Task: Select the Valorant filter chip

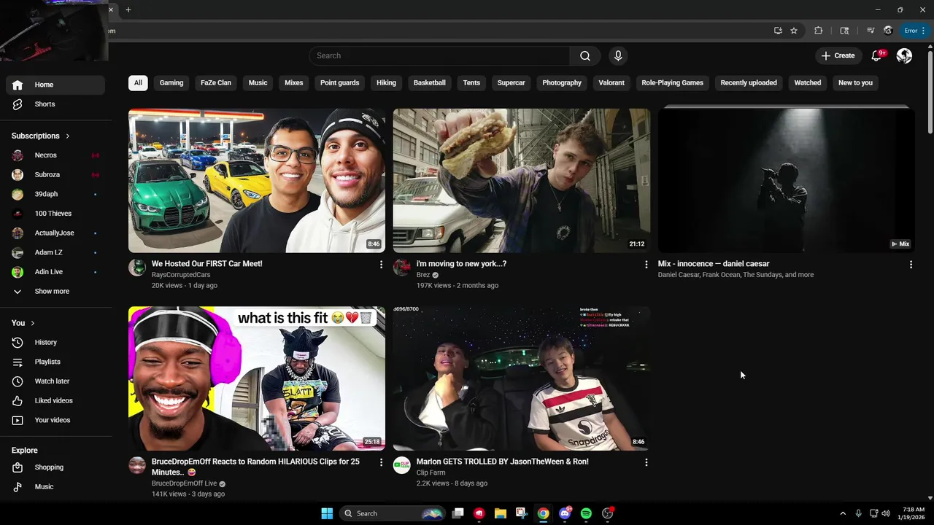Action: coord(611,83)
